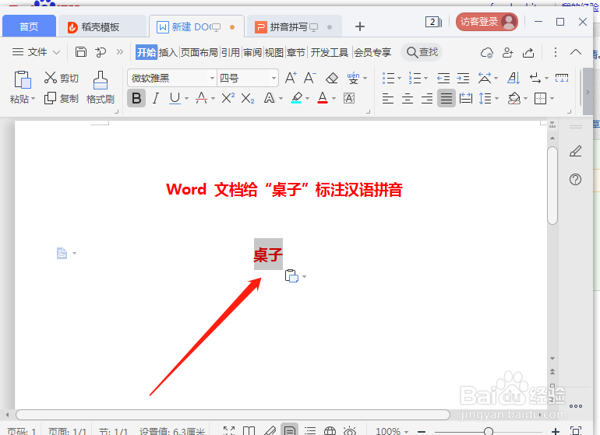Save the document via the save icon

81,51
